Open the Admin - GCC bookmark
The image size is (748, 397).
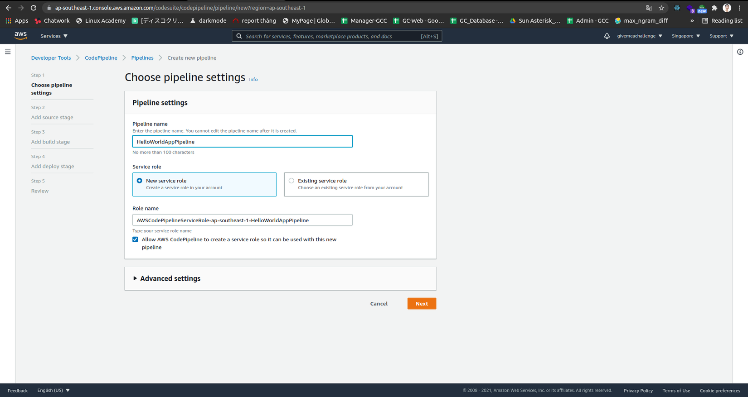588,20
